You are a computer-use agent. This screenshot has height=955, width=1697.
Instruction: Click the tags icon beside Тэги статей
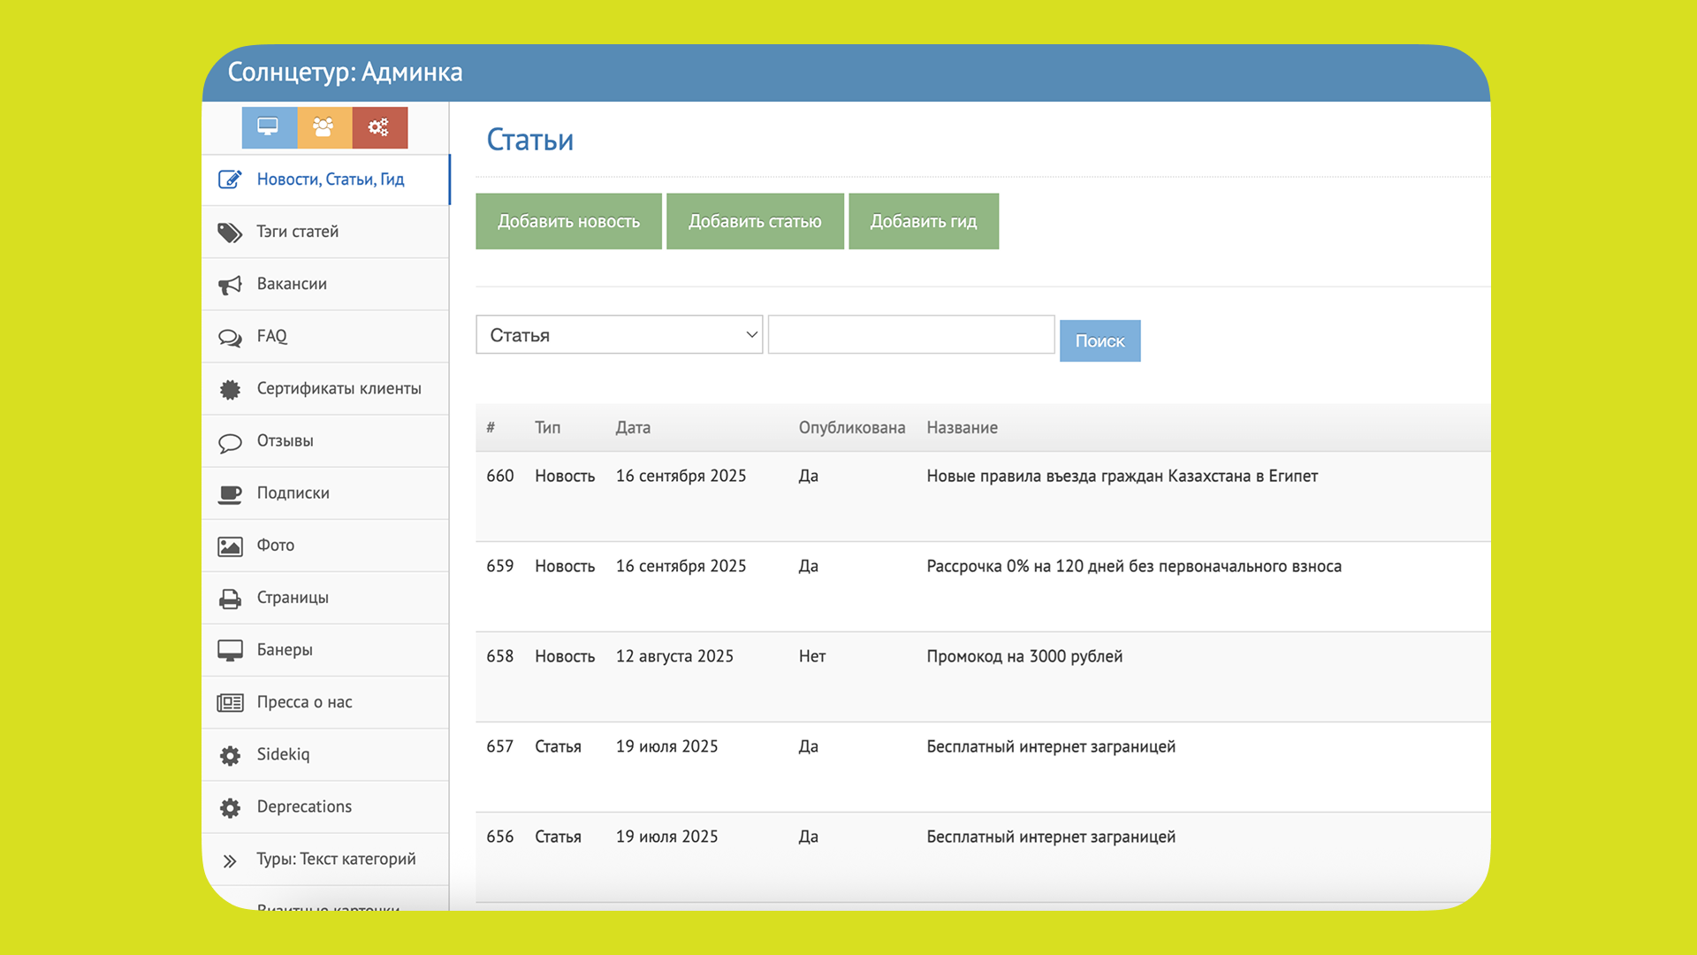pos(230,233)
